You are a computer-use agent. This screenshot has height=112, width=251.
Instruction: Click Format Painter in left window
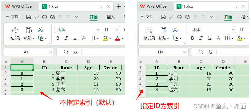[x=14, y=30]
